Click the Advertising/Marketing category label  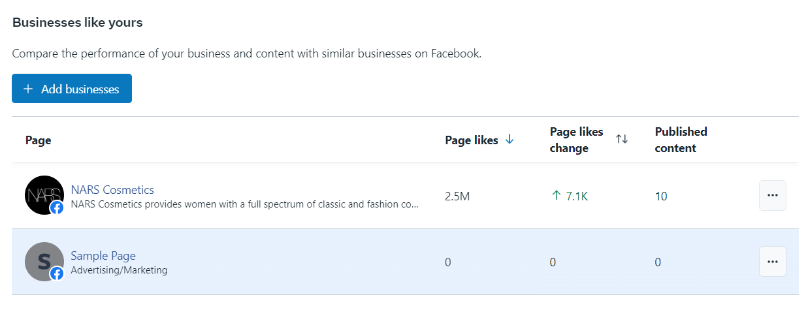pyautogui.click(x=119, y=270)
